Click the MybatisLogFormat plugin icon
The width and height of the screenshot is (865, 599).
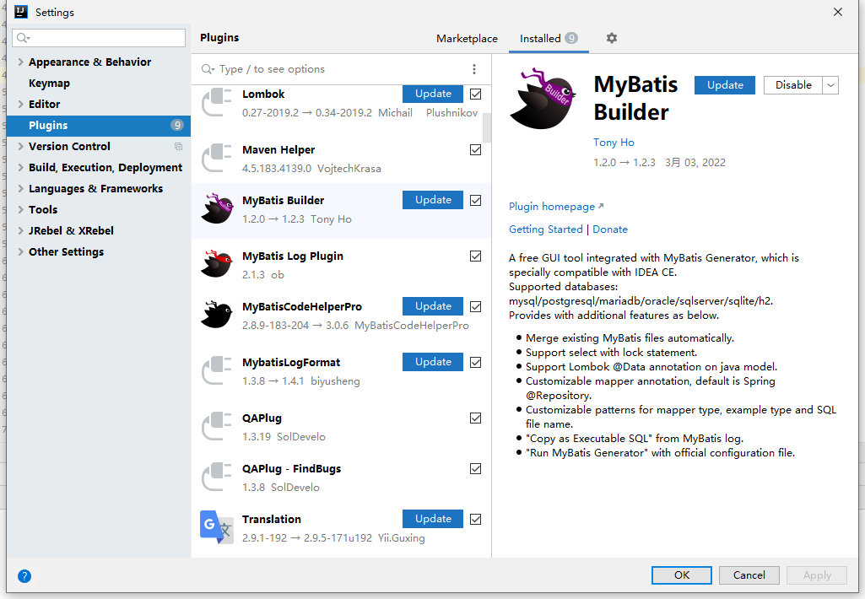[x=216, y=370]
